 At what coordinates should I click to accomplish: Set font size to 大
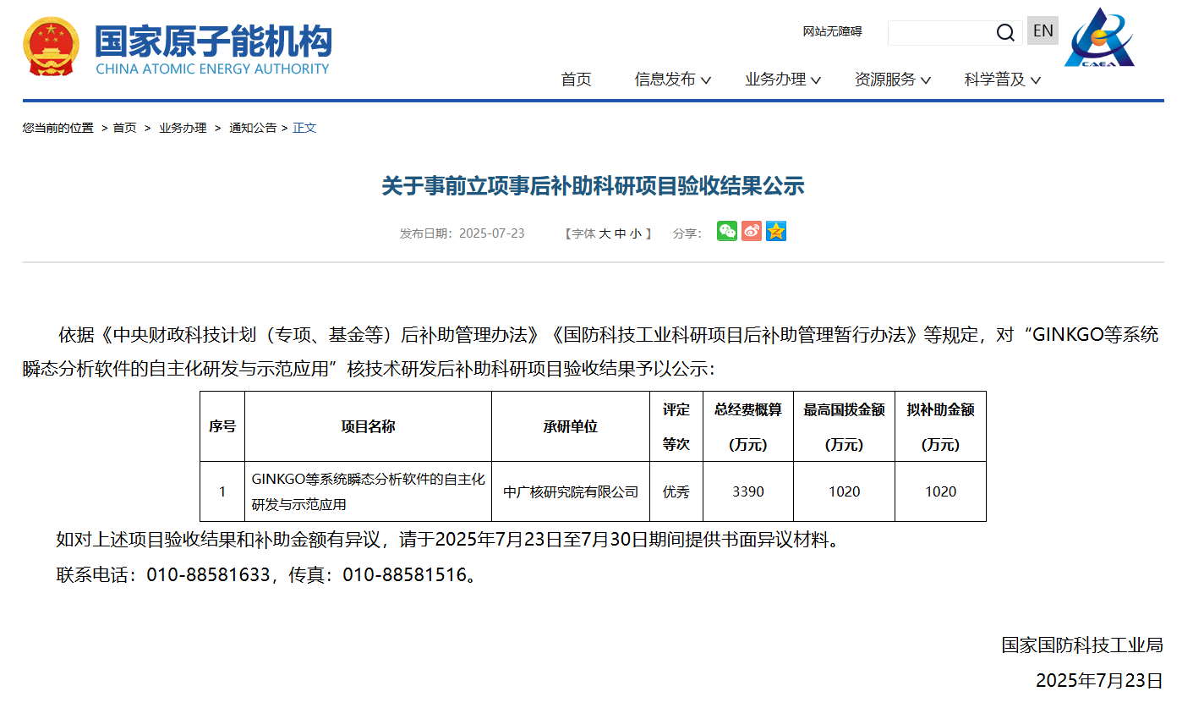(605, 233)
